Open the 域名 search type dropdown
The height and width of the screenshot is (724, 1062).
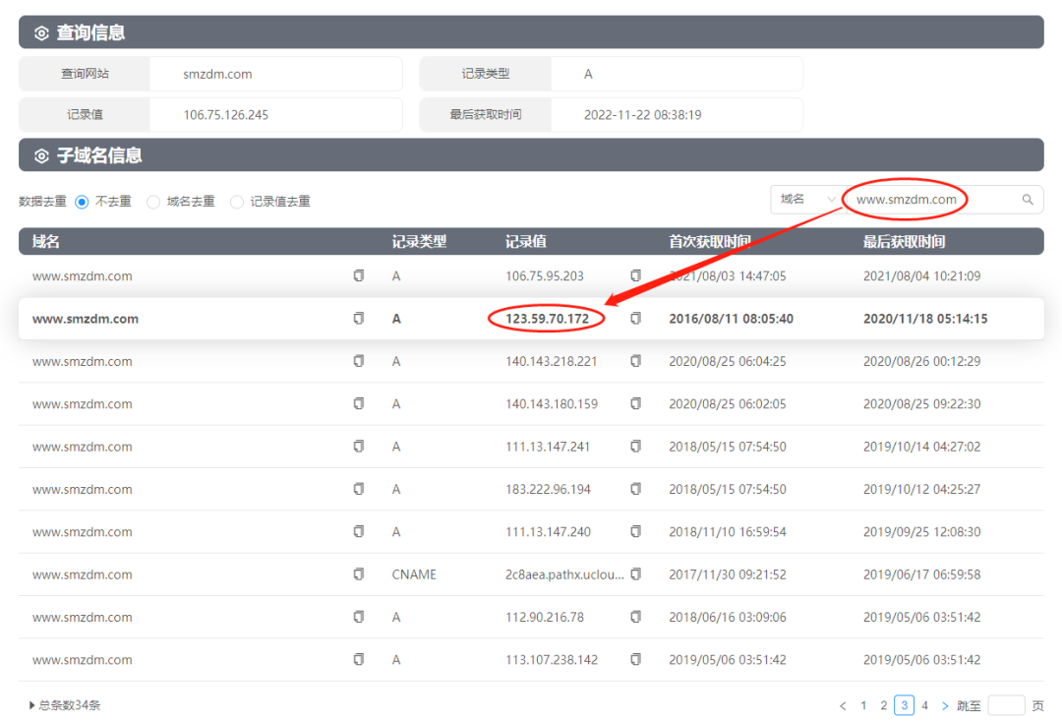point(808,200)
